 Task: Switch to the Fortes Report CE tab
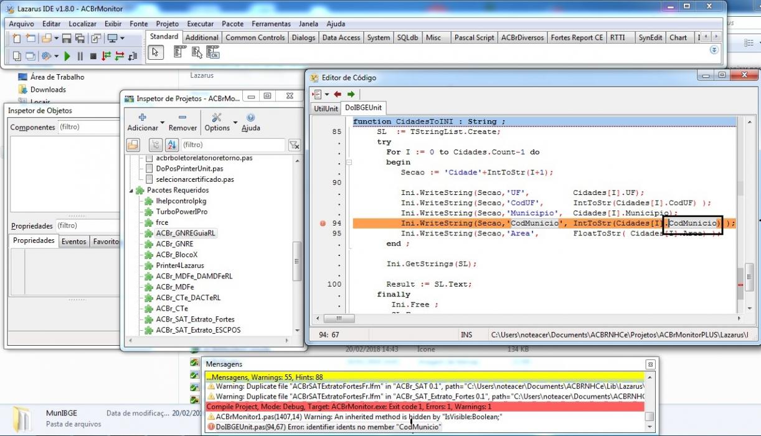coord(577,37)
